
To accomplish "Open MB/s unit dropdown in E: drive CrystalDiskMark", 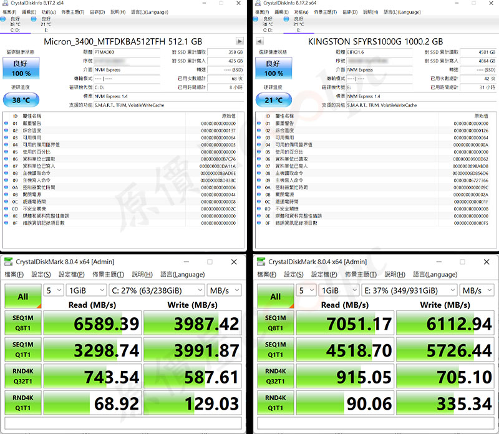I will pyautogui.click(x=477, y=290).
